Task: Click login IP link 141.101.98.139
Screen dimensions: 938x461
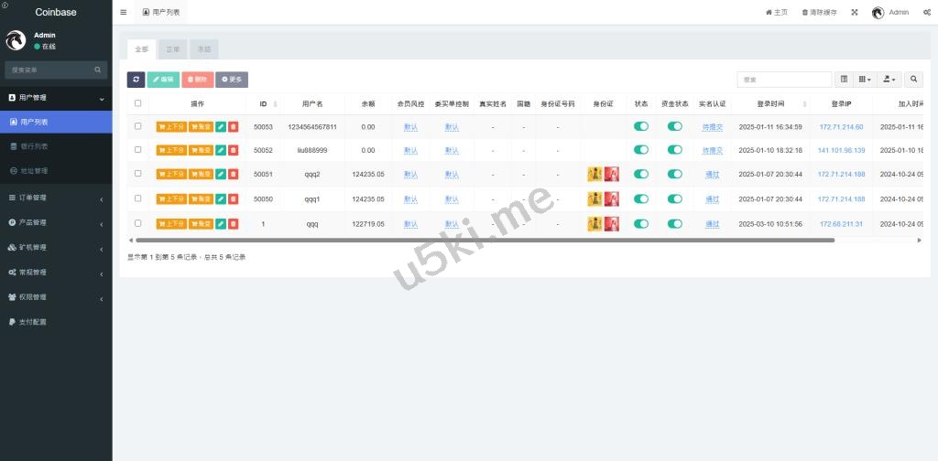Action: [841, 151]
